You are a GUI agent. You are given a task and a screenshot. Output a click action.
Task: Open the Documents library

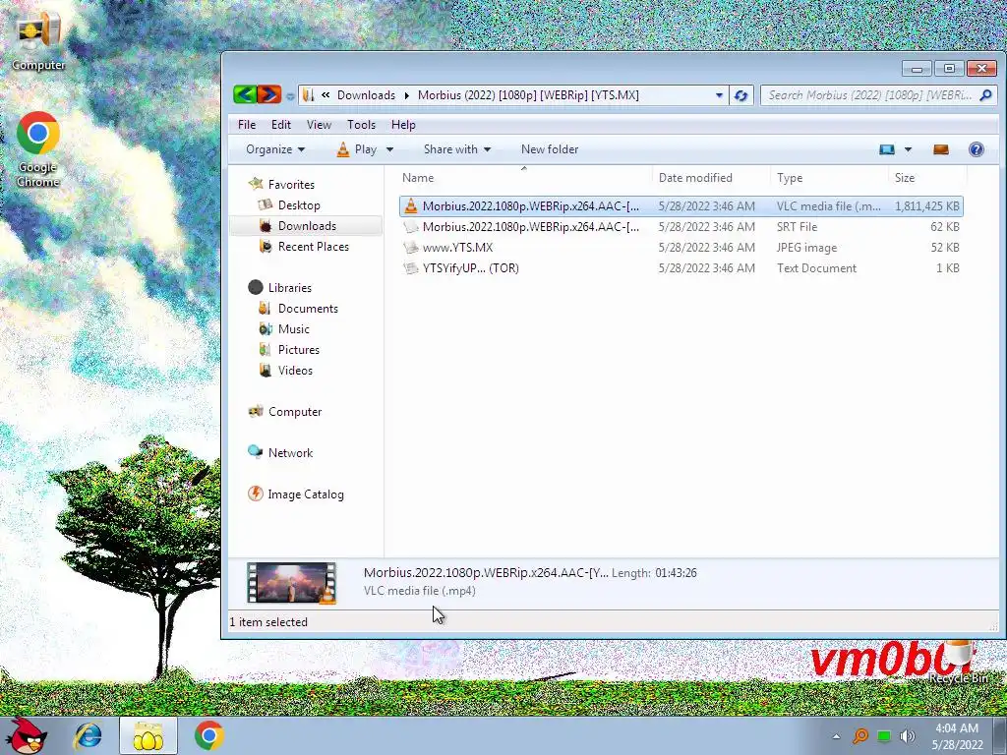point(308,308)
